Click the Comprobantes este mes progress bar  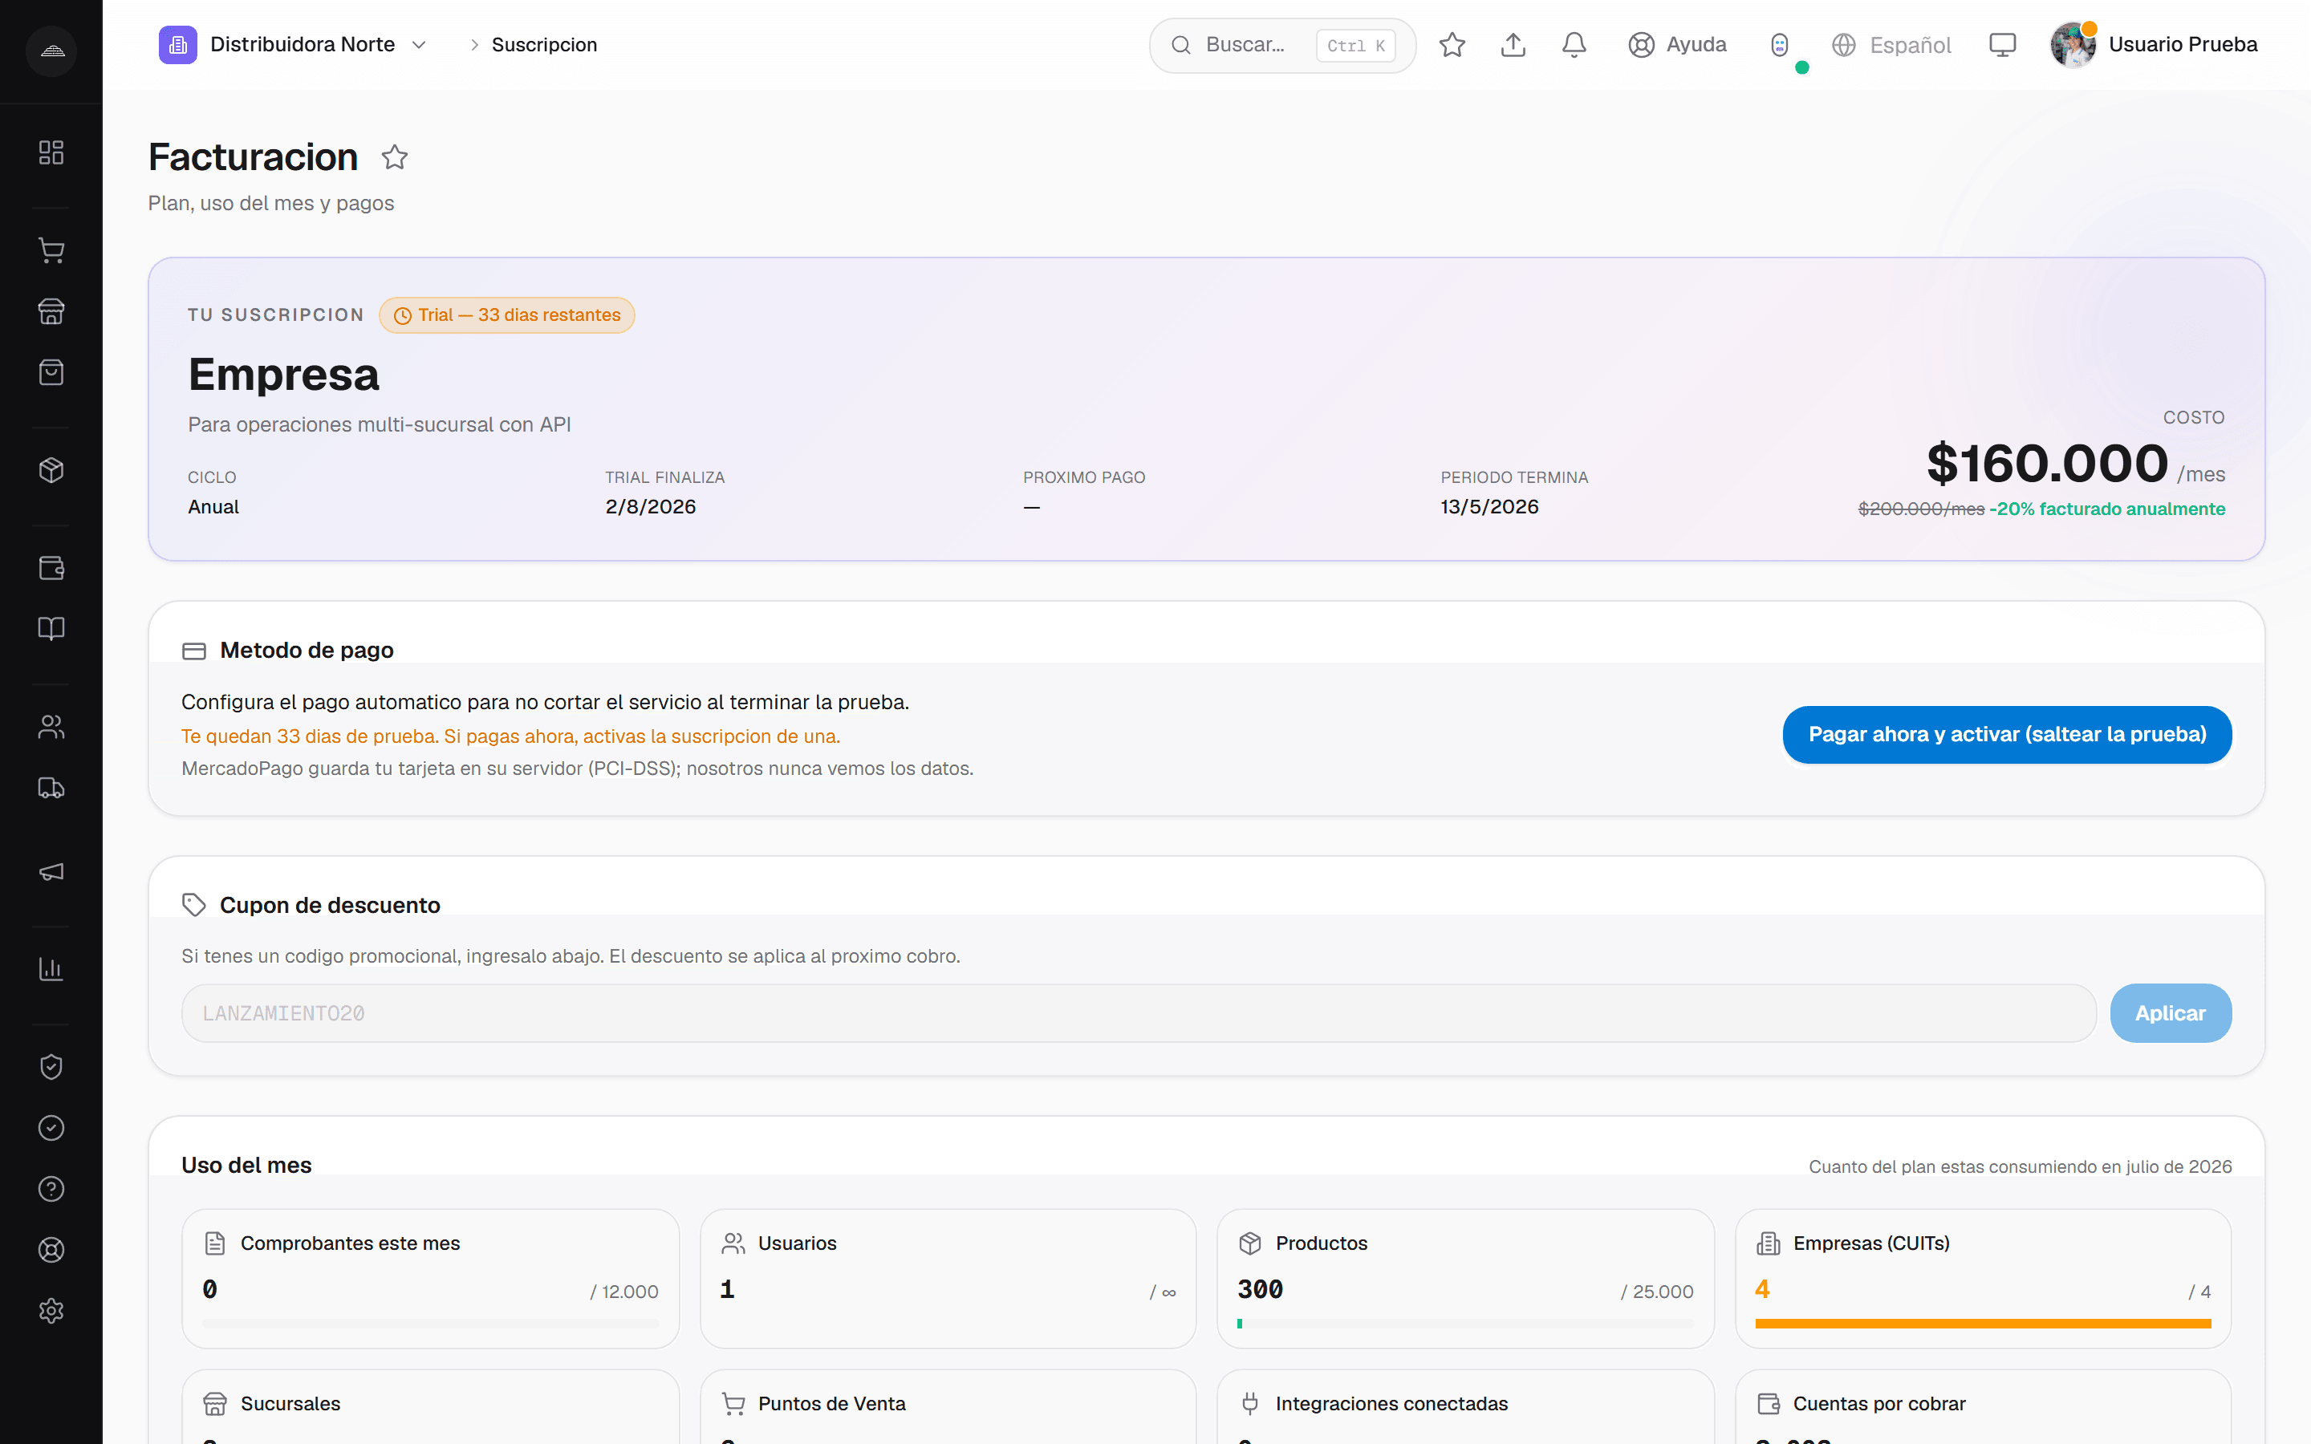[x=430, y=1324]
